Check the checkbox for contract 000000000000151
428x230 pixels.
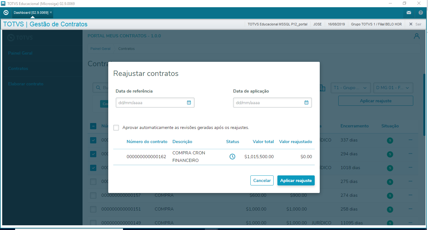click(93, 209)
